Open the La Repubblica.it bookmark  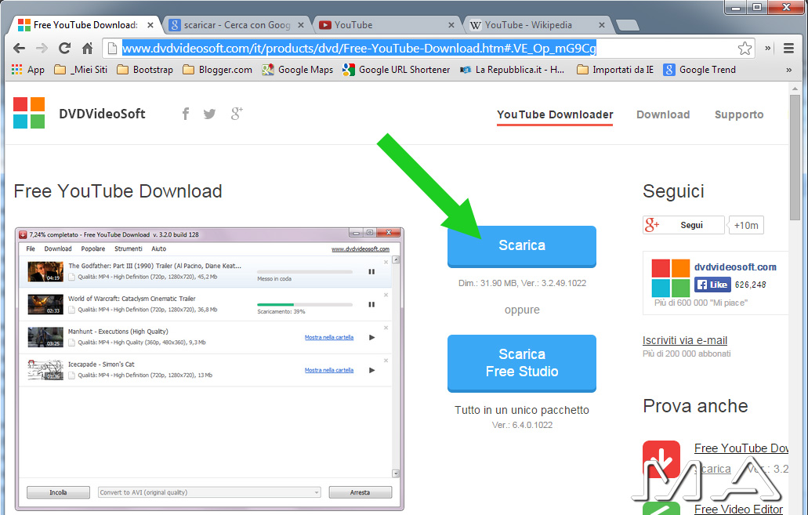click(x=512, y=70)
